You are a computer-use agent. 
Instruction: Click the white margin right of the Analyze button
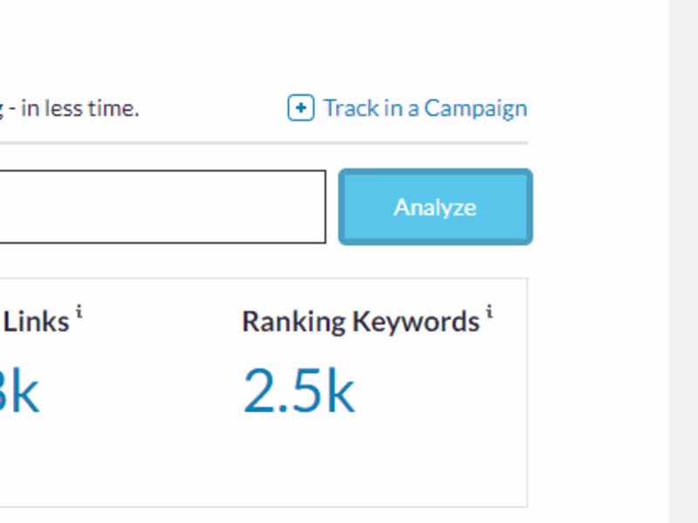click(600, 207)
